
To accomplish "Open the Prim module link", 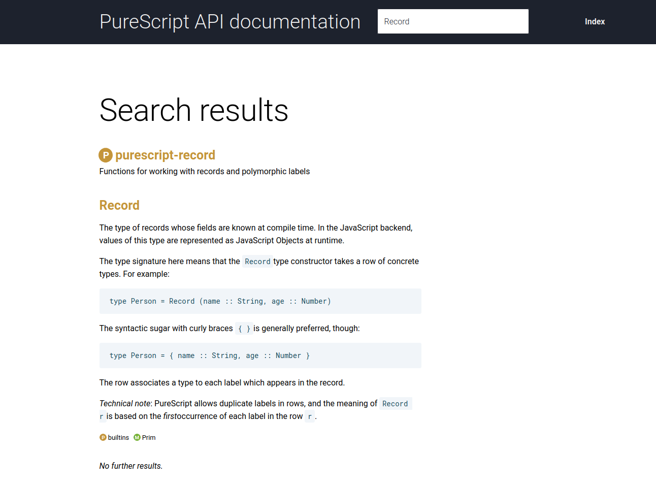I will [x=149, y=437].
